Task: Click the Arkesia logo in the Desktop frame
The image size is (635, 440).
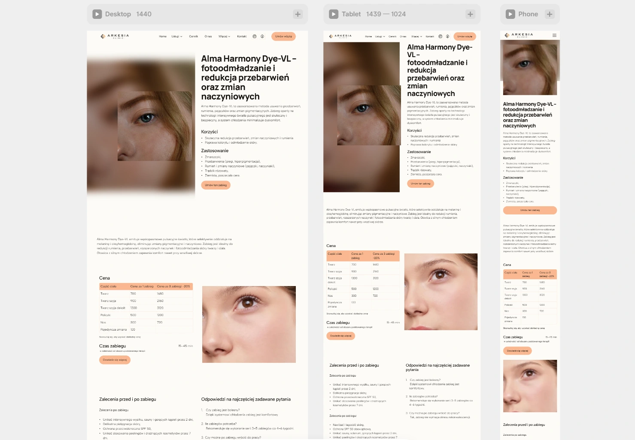Action: 115,36
